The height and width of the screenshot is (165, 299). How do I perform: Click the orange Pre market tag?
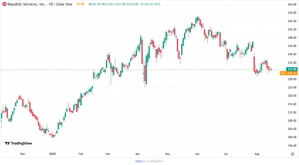[283, 73]
